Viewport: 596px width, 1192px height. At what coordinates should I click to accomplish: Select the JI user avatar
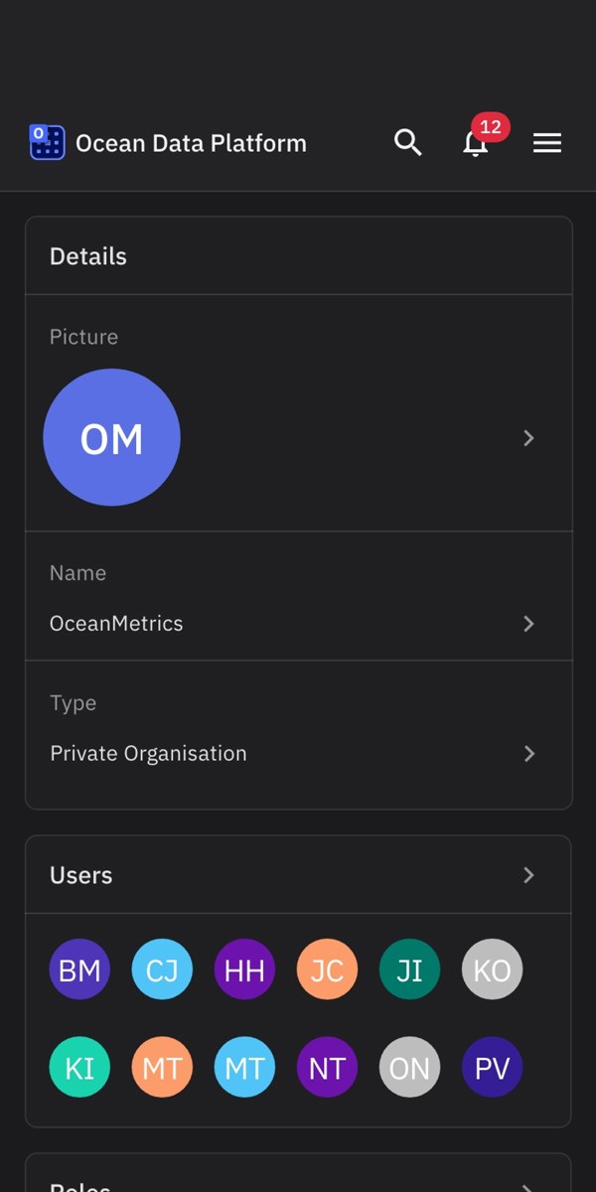(409, 969)
